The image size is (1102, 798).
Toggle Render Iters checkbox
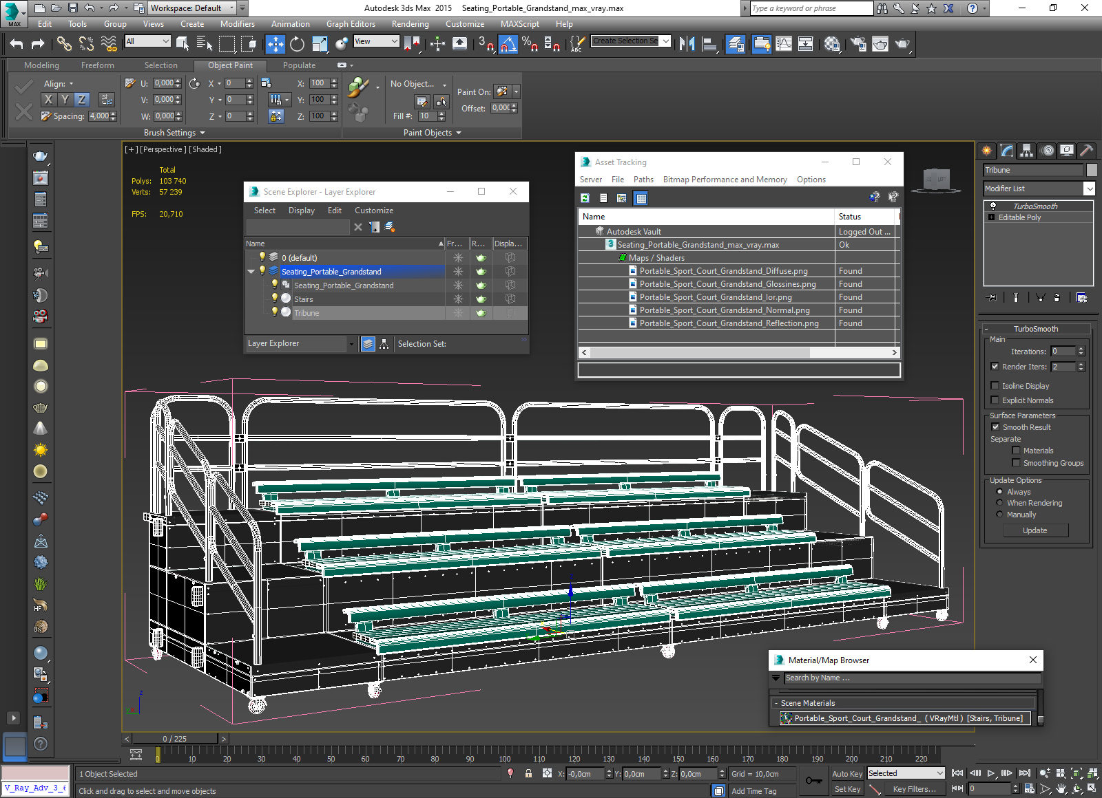(x=995, y=367)
